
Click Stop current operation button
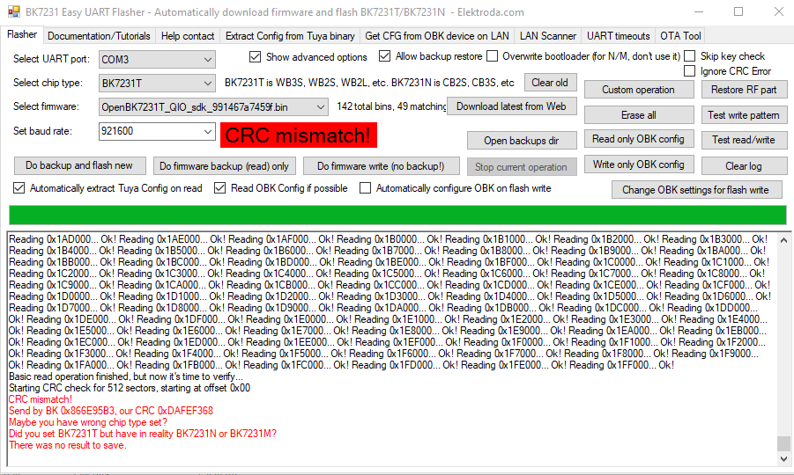coord(522,167)
